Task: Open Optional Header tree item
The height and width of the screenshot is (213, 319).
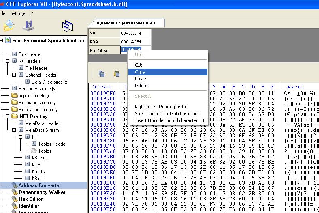Action: click(41, 75)
